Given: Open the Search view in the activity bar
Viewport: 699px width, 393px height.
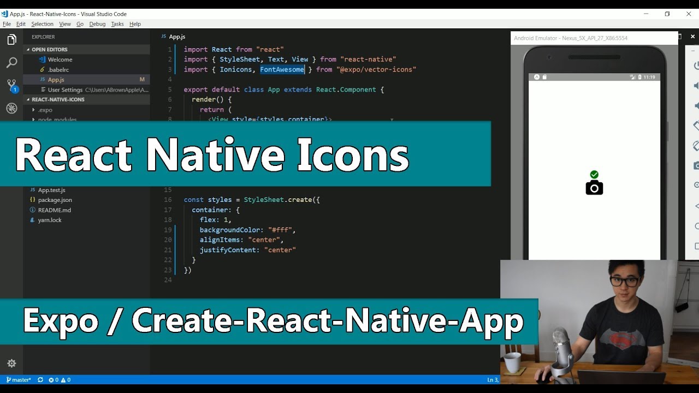Looking at the screenshot, I should click(11, 62).
